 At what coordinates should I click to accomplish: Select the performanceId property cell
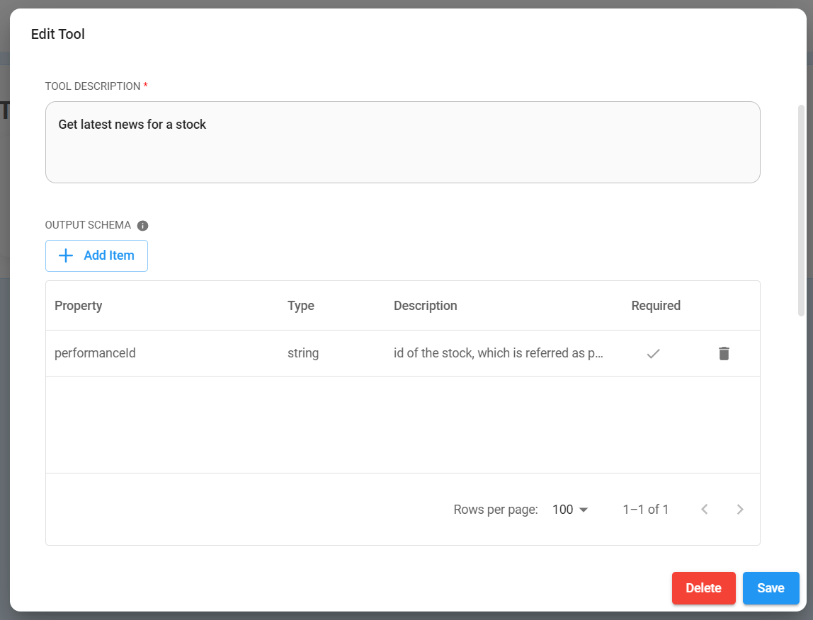pyautogui.click(x=95, y=353)
